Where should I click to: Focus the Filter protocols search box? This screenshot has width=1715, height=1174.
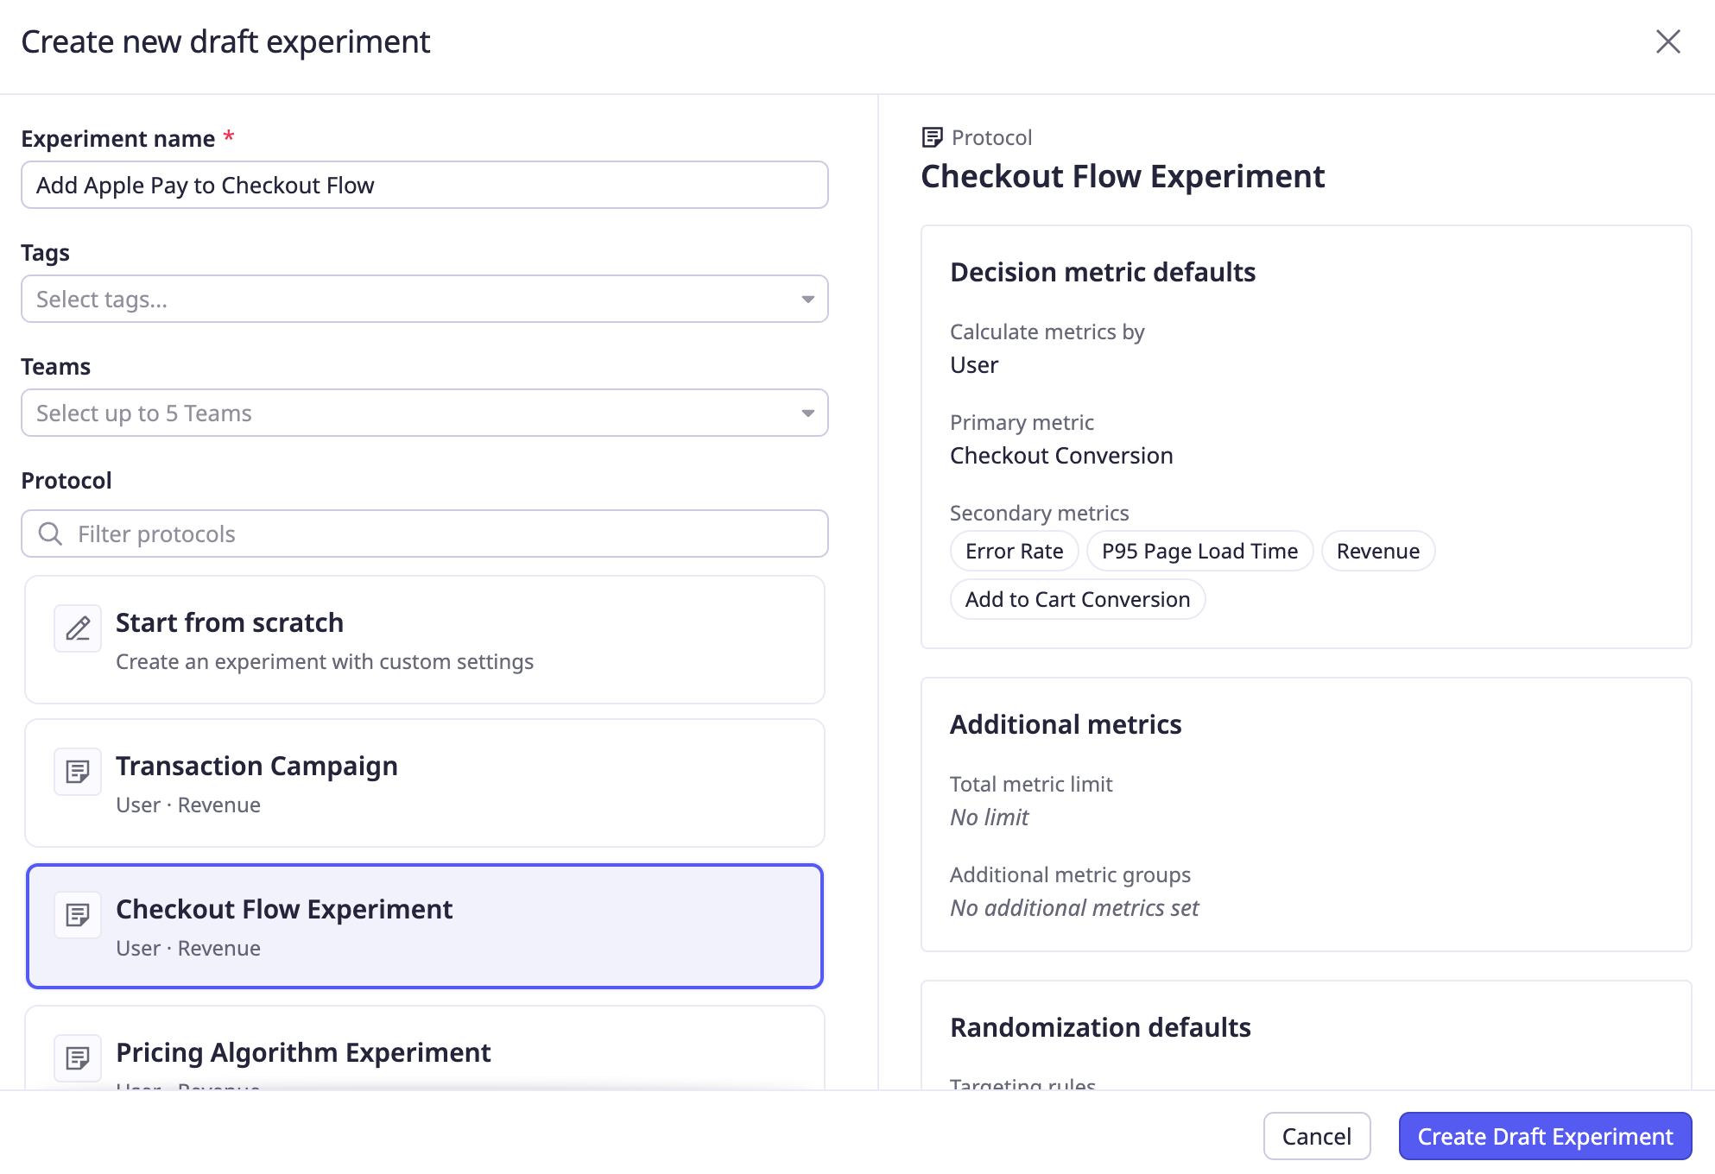tap(425, 533)
